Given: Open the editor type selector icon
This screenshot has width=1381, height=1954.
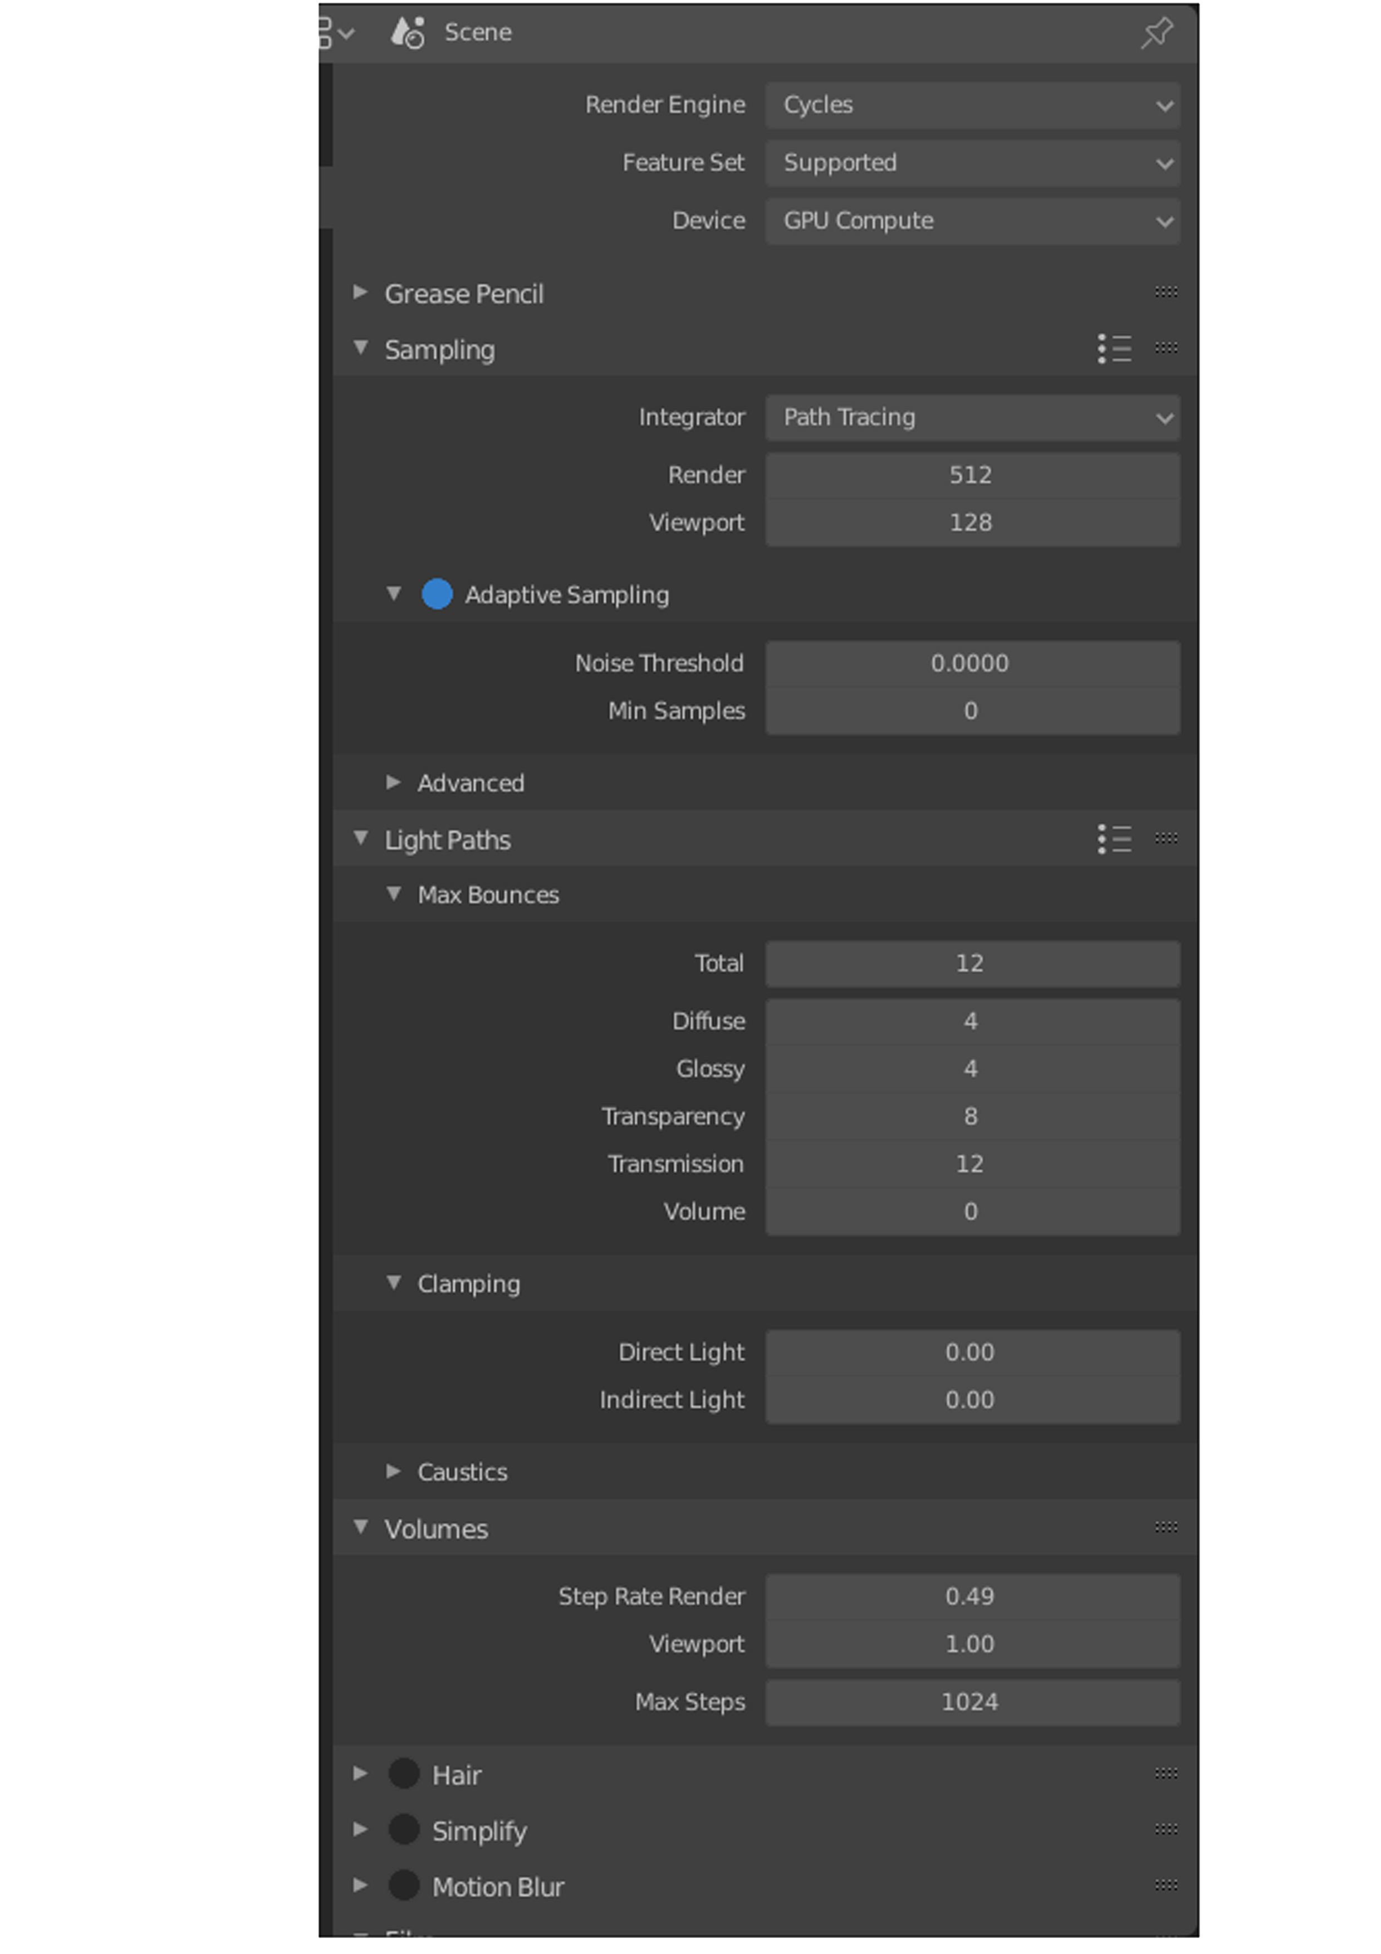Looking at the screenshot, I should pyautogui.click(x=335, y=32).
